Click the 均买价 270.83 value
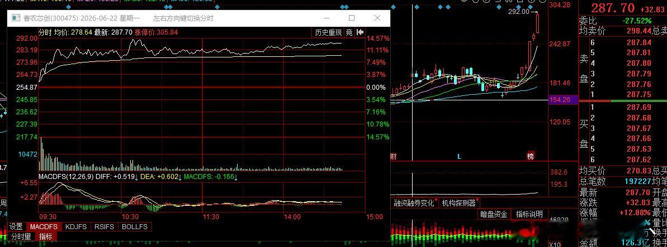 (x=639, y=171)
